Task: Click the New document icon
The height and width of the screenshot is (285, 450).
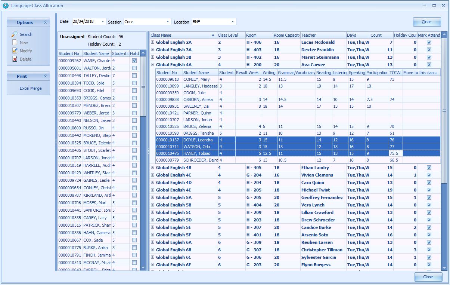Action: (15, 43)
